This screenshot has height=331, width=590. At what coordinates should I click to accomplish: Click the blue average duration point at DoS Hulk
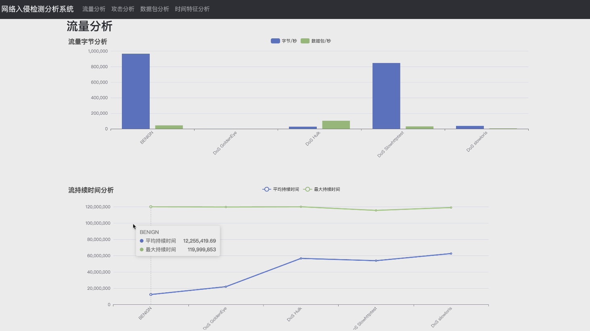pos(301,258)
